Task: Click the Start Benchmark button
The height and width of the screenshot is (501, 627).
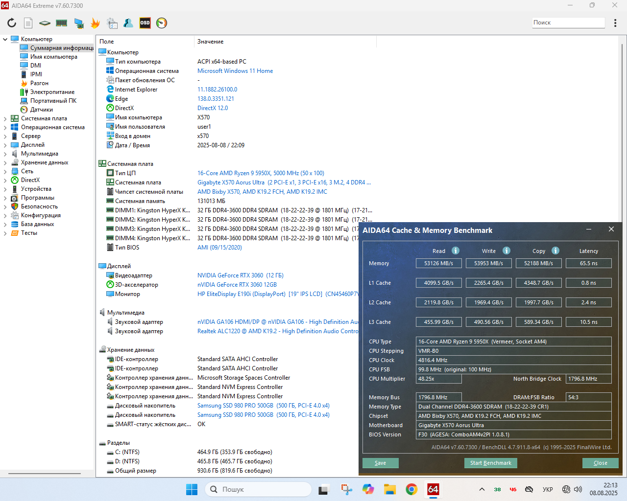Action: [490, 463]
